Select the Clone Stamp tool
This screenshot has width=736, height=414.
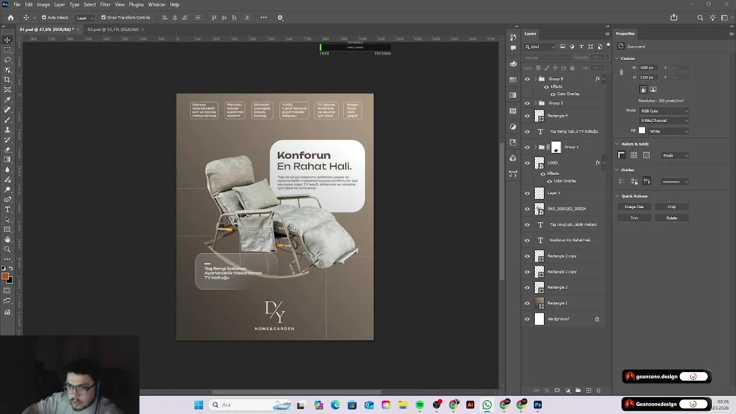tap(7, 129)
